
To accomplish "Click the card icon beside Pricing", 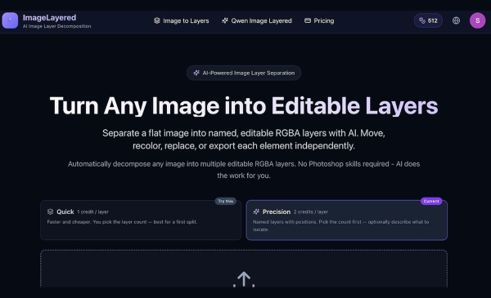I will click(x=308, y=20).
